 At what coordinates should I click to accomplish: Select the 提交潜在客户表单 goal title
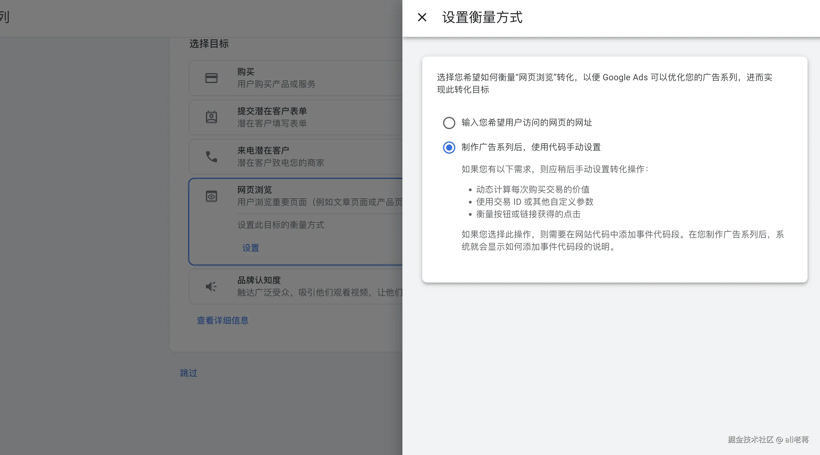click(x=272, y=111)
